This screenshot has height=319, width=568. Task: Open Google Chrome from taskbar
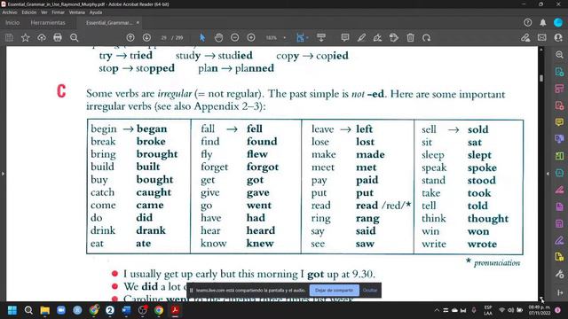(x=159, y=310)
